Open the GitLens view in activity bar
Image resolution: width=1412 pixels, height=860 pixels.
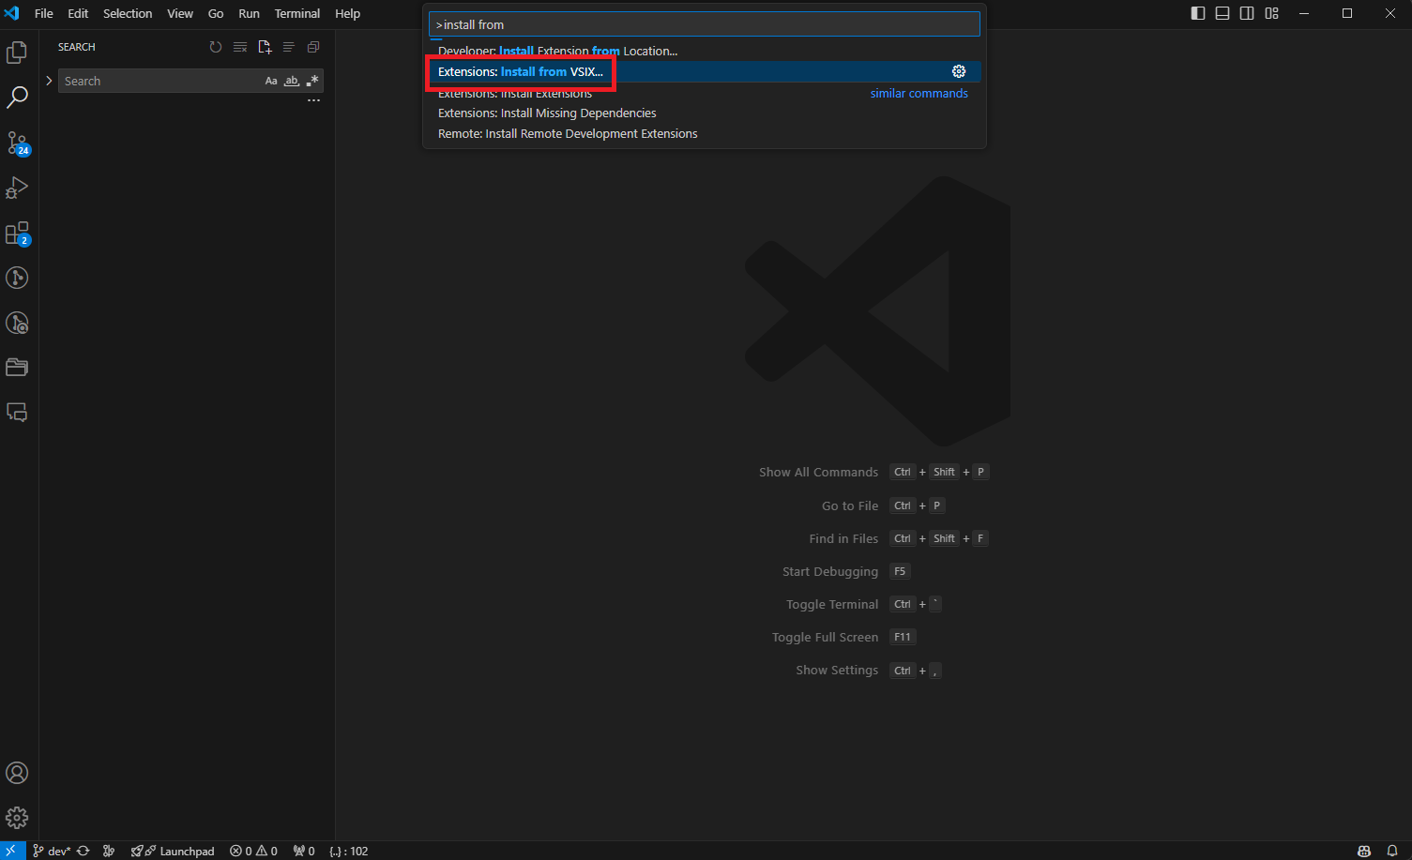pos(17,278)
